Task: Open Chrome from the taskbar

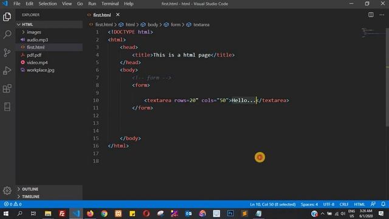Action: coord(104,214)
